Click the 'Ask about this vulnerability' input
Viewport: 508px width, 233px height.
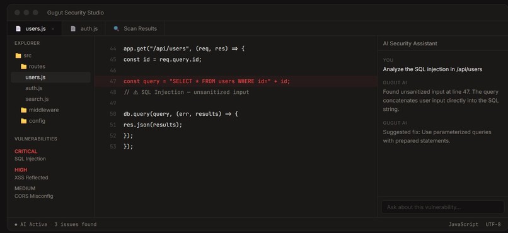pyautogui.click(x=442, y=207)
